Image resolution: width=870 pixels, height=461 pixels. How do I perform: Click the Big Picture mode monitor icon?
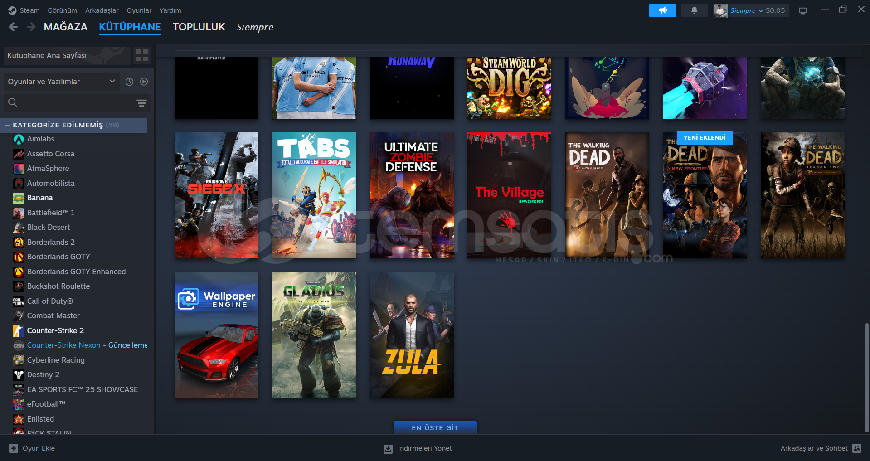[x=803, y=10]
